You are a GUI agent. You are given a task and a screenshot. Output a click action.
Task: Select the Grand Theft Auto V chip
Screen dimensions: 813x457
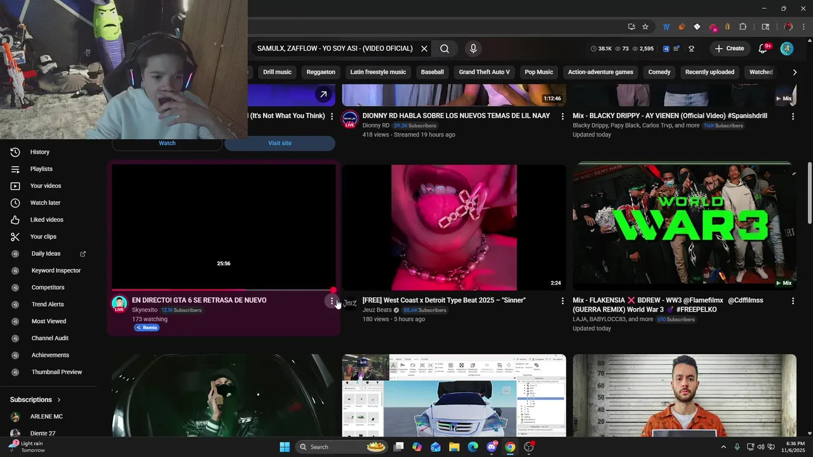pos(485,72)
